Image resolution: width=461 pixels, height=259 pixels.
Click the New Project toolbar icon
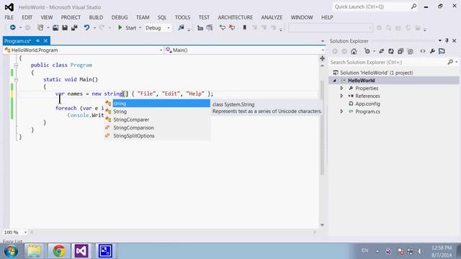[x=40, y=27]
